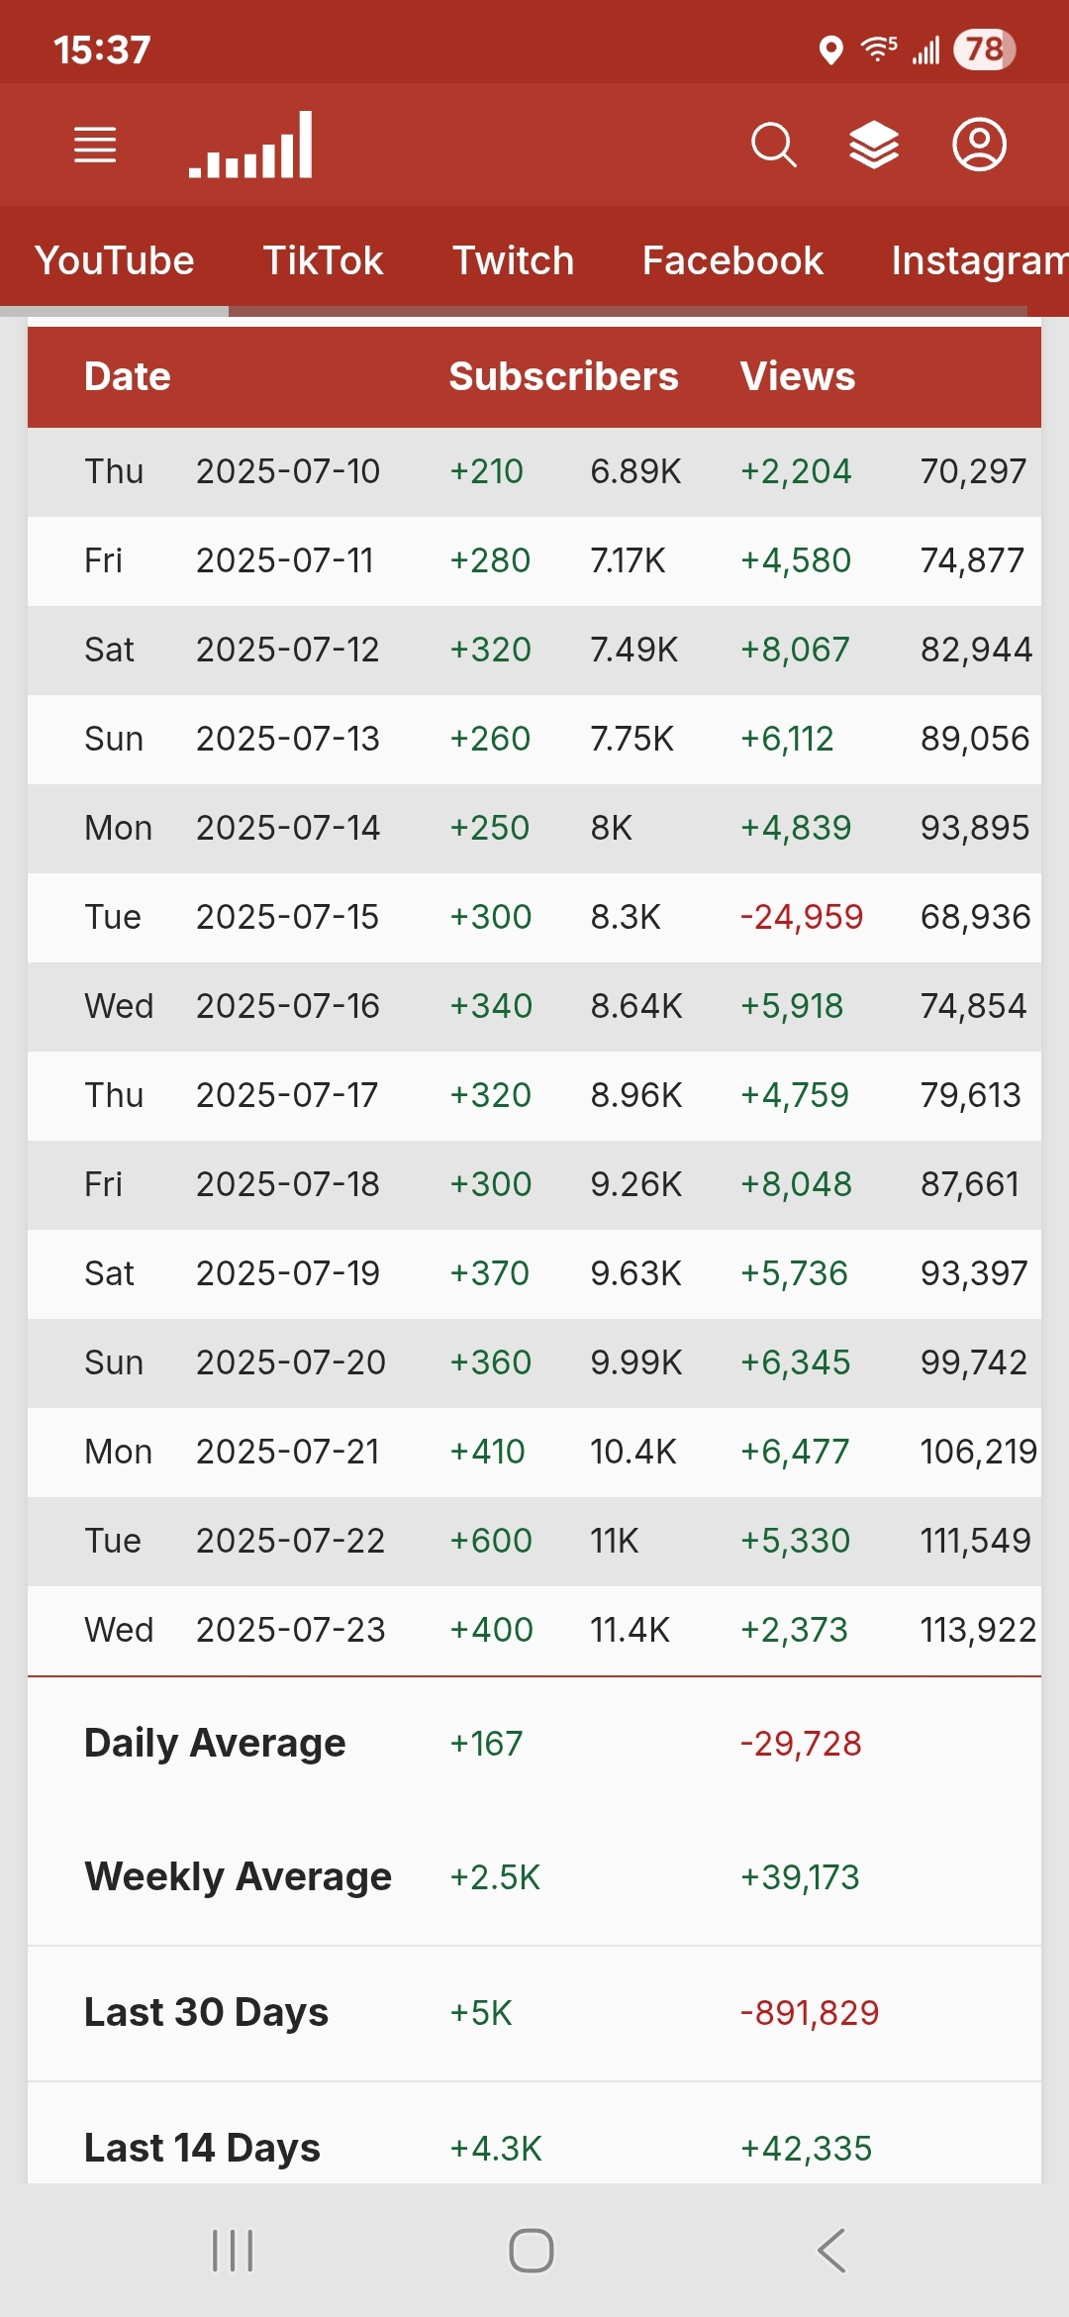
Task: Tap the bar chart logo icon
Action: tap(251, 146)
